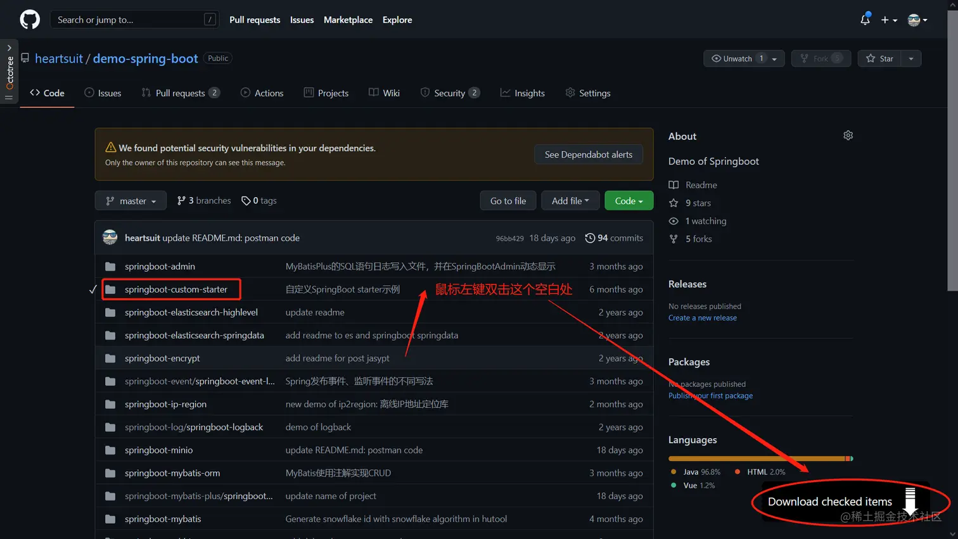This screenshot has width=958, height=539.
Task: Open the user avatar menu
Action: point(917,20)
